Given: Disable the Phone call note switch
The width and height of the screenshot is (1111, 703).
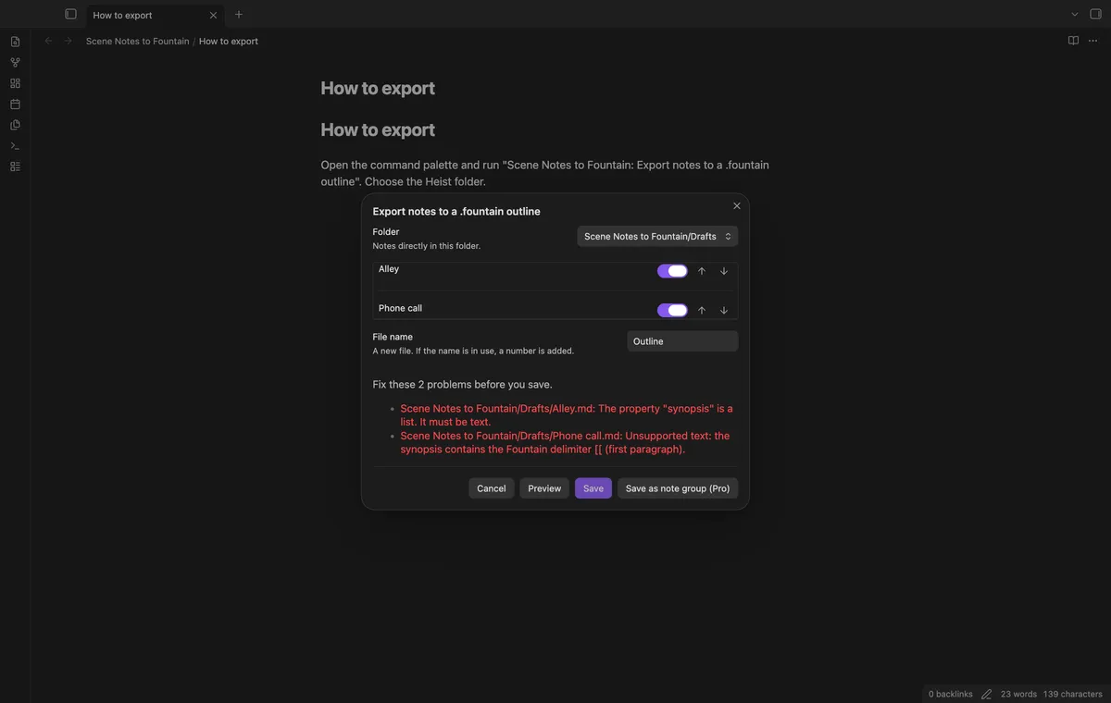Looking at the screenshot, I should [x=672, y=311].
